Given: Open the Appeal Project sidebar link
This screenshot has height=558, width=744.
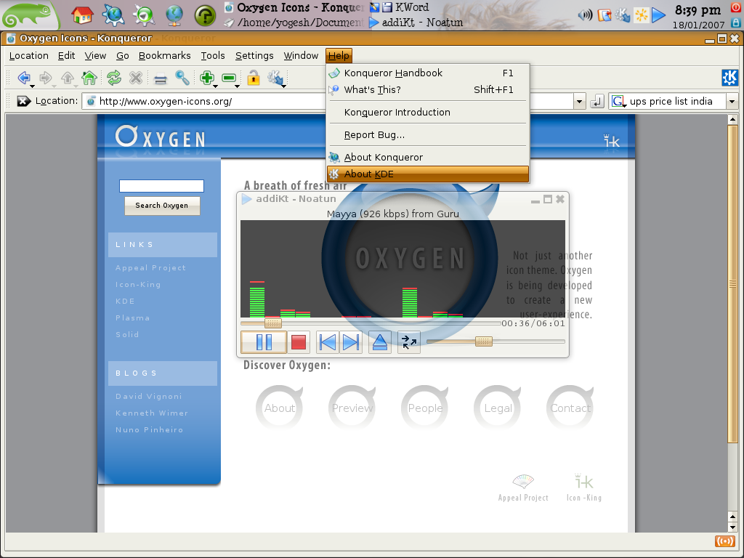Looking at the screenshot, I should pyautogui.click(x=150, y=267).
